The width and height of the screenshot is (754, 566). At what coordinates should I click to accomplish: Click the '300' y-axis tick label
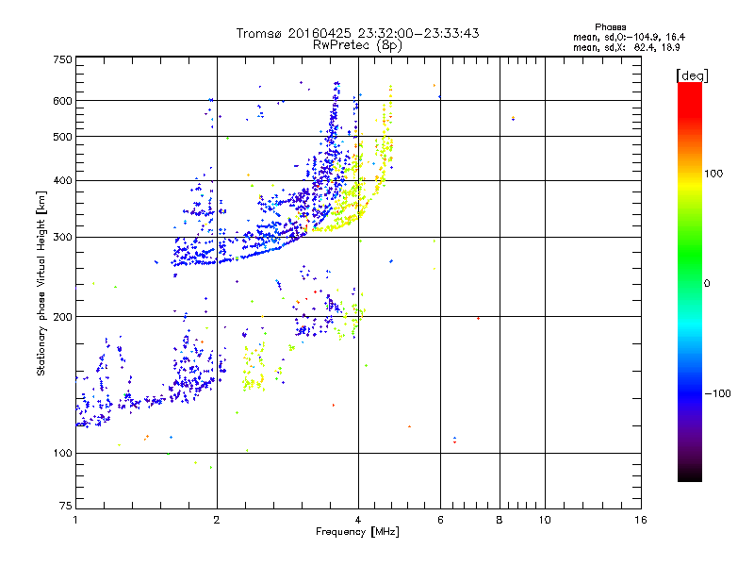coord(62,238)
